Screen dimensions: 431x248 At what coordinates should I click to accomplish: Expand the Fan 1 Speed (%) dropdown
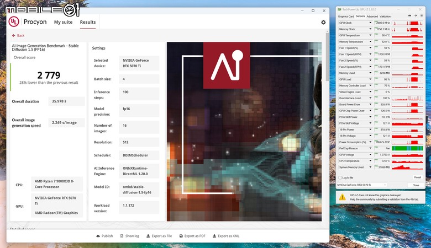pos(370,48)
